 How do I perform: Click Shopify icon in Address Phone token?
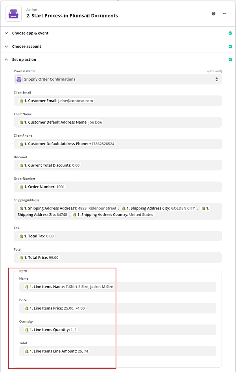click(21, 144)
